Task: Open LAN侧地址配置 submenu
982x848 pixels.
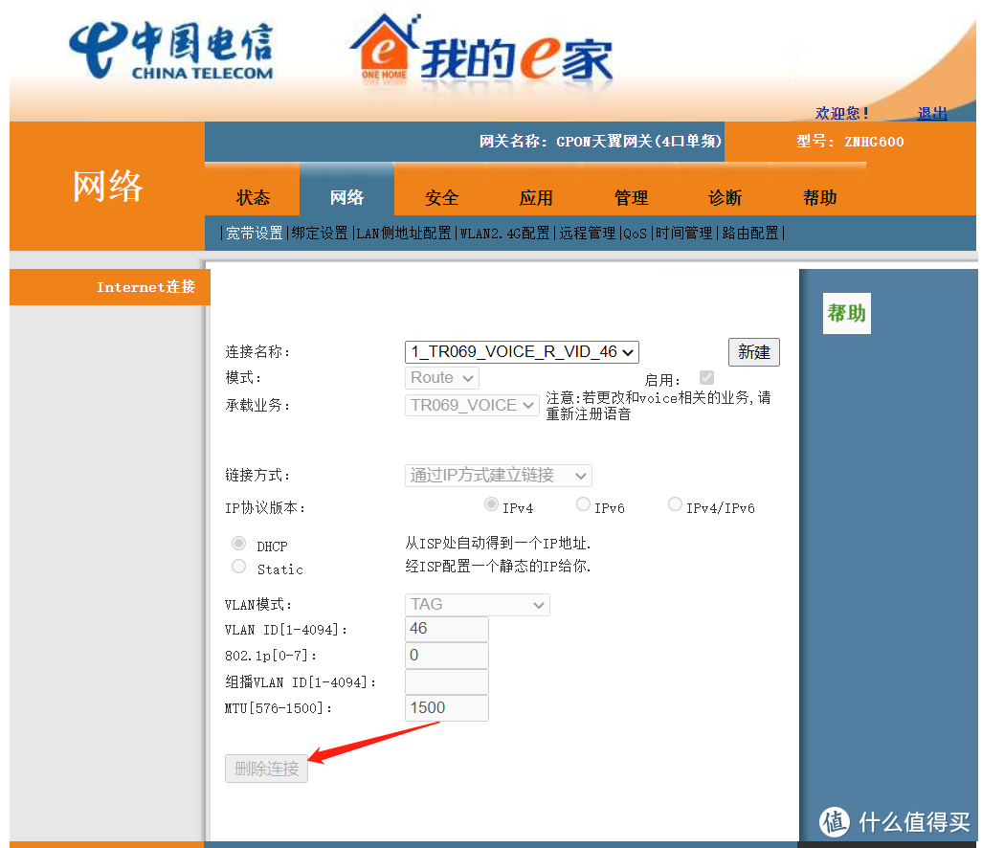Action: click(404, 234)
